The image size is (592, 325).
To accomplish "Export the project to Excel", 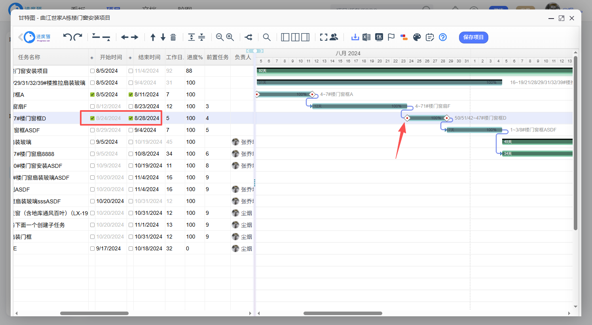I will pos(366,37).
